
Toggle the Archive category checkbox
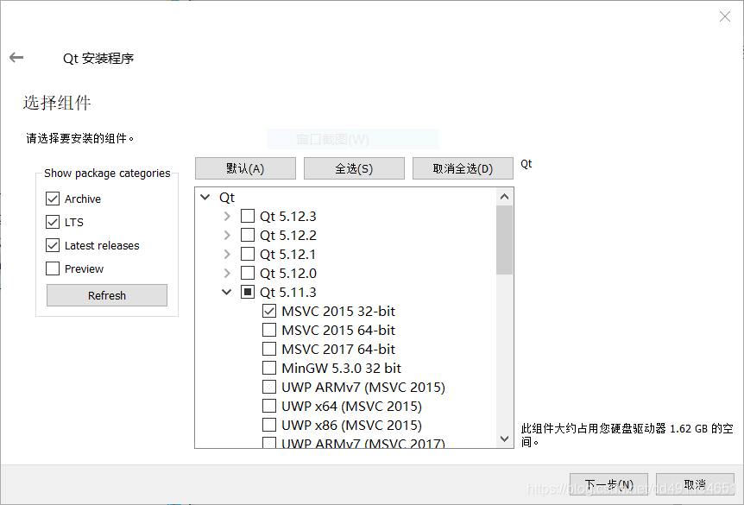(53, 199)
